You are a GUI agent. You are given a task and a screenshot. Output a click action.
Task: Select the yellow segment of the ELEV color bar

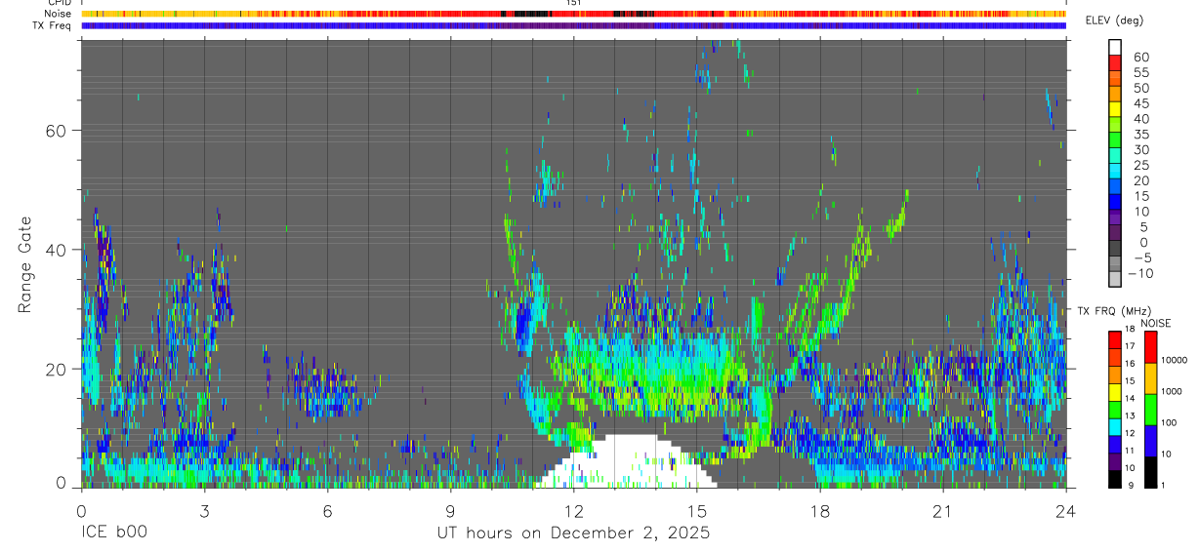coord(1115,109)
